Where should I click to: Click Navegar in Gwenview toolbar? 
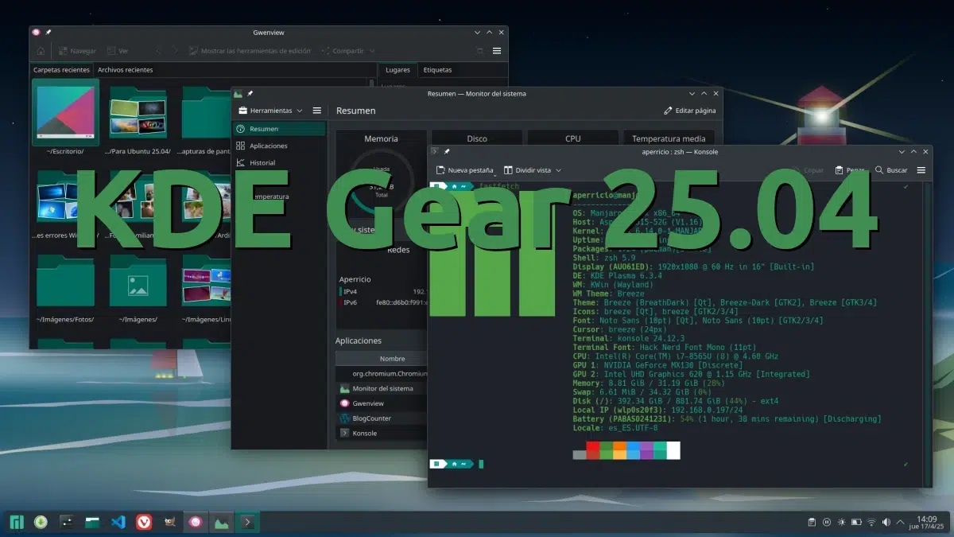[x=77, y=51]
